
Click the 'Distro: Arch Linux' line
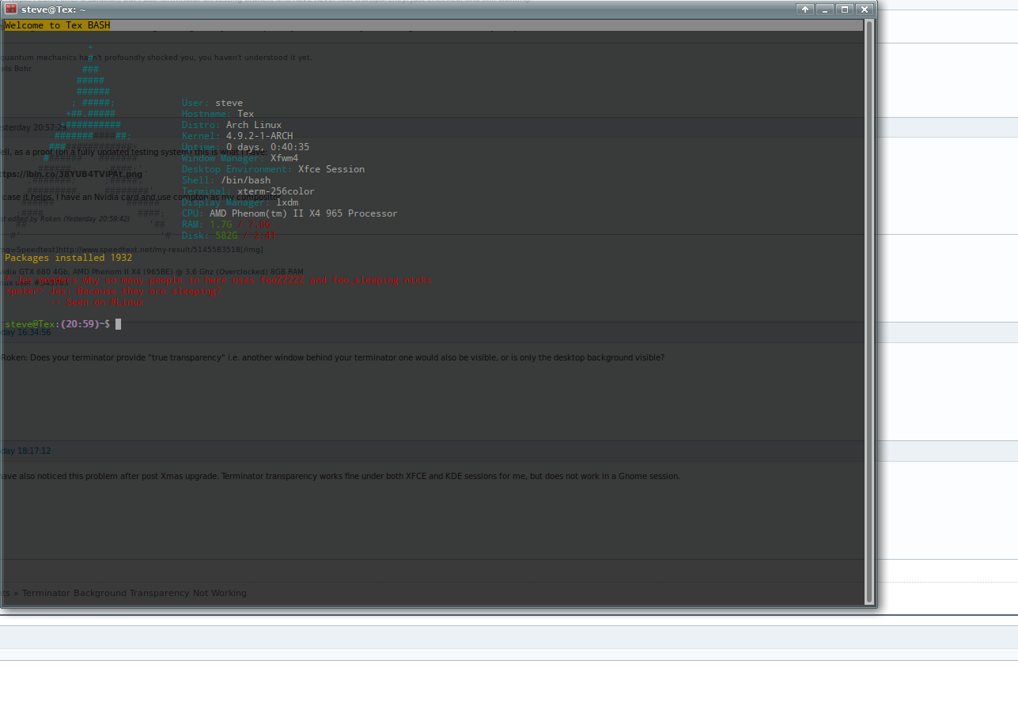tap(232, 125)
